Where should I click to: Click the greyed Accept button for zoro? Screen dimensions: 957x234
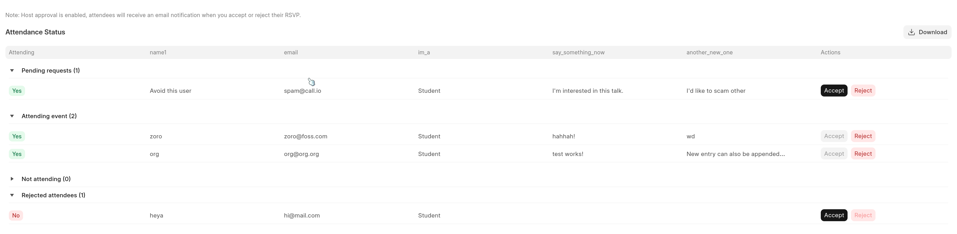coord(833,136)
